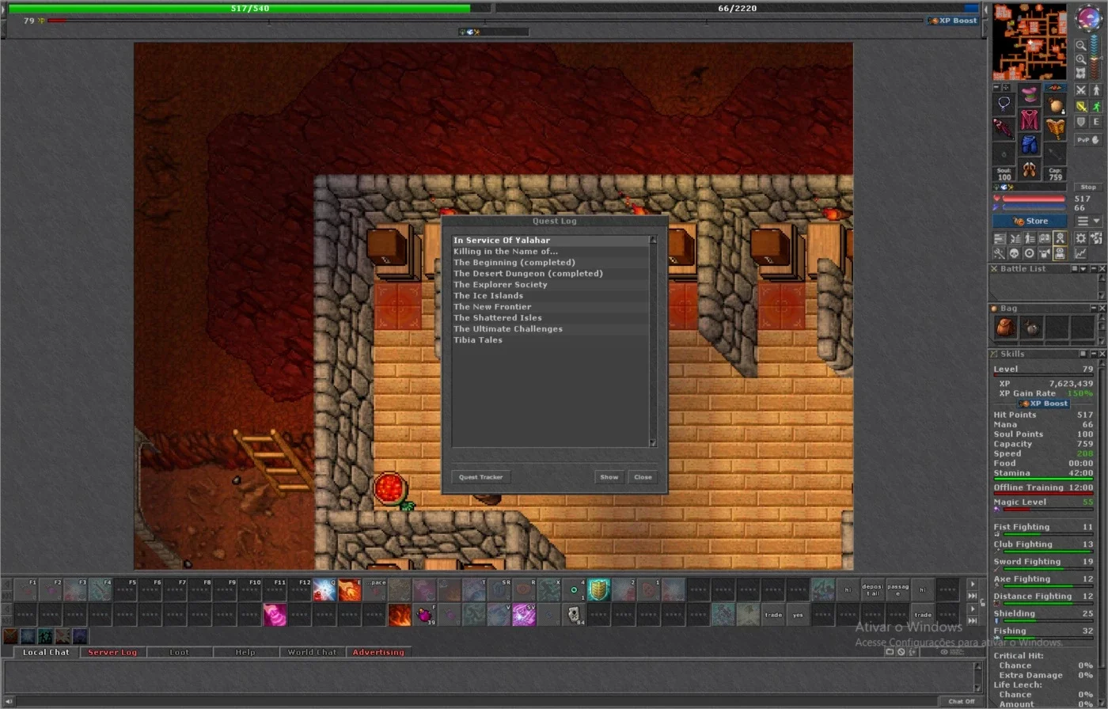This screenshot has width=1108, height=709.
Task: Show next page of top action bar
Action: 973,584
